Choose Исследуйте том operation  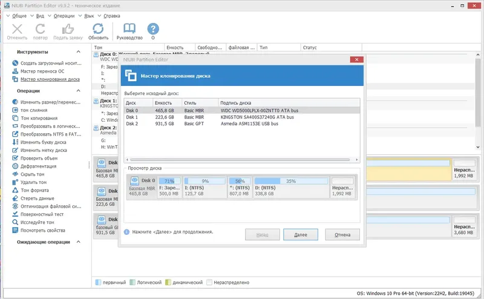click(x=33, y=222)
